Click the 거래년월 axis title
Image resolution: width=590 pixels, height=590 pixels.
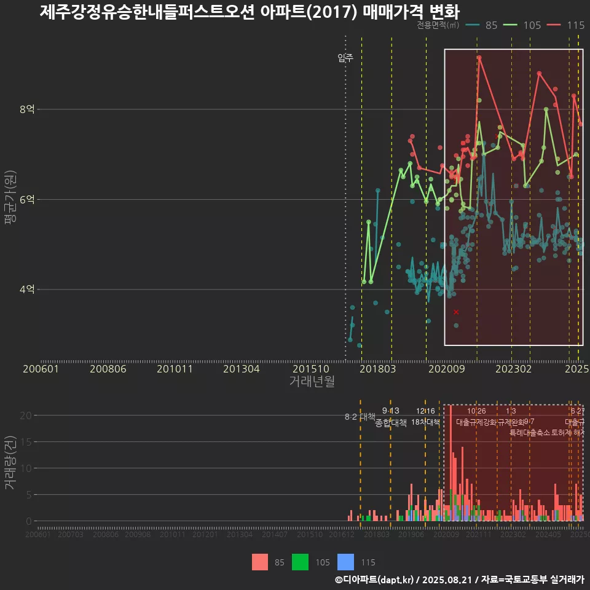point(312,381)
